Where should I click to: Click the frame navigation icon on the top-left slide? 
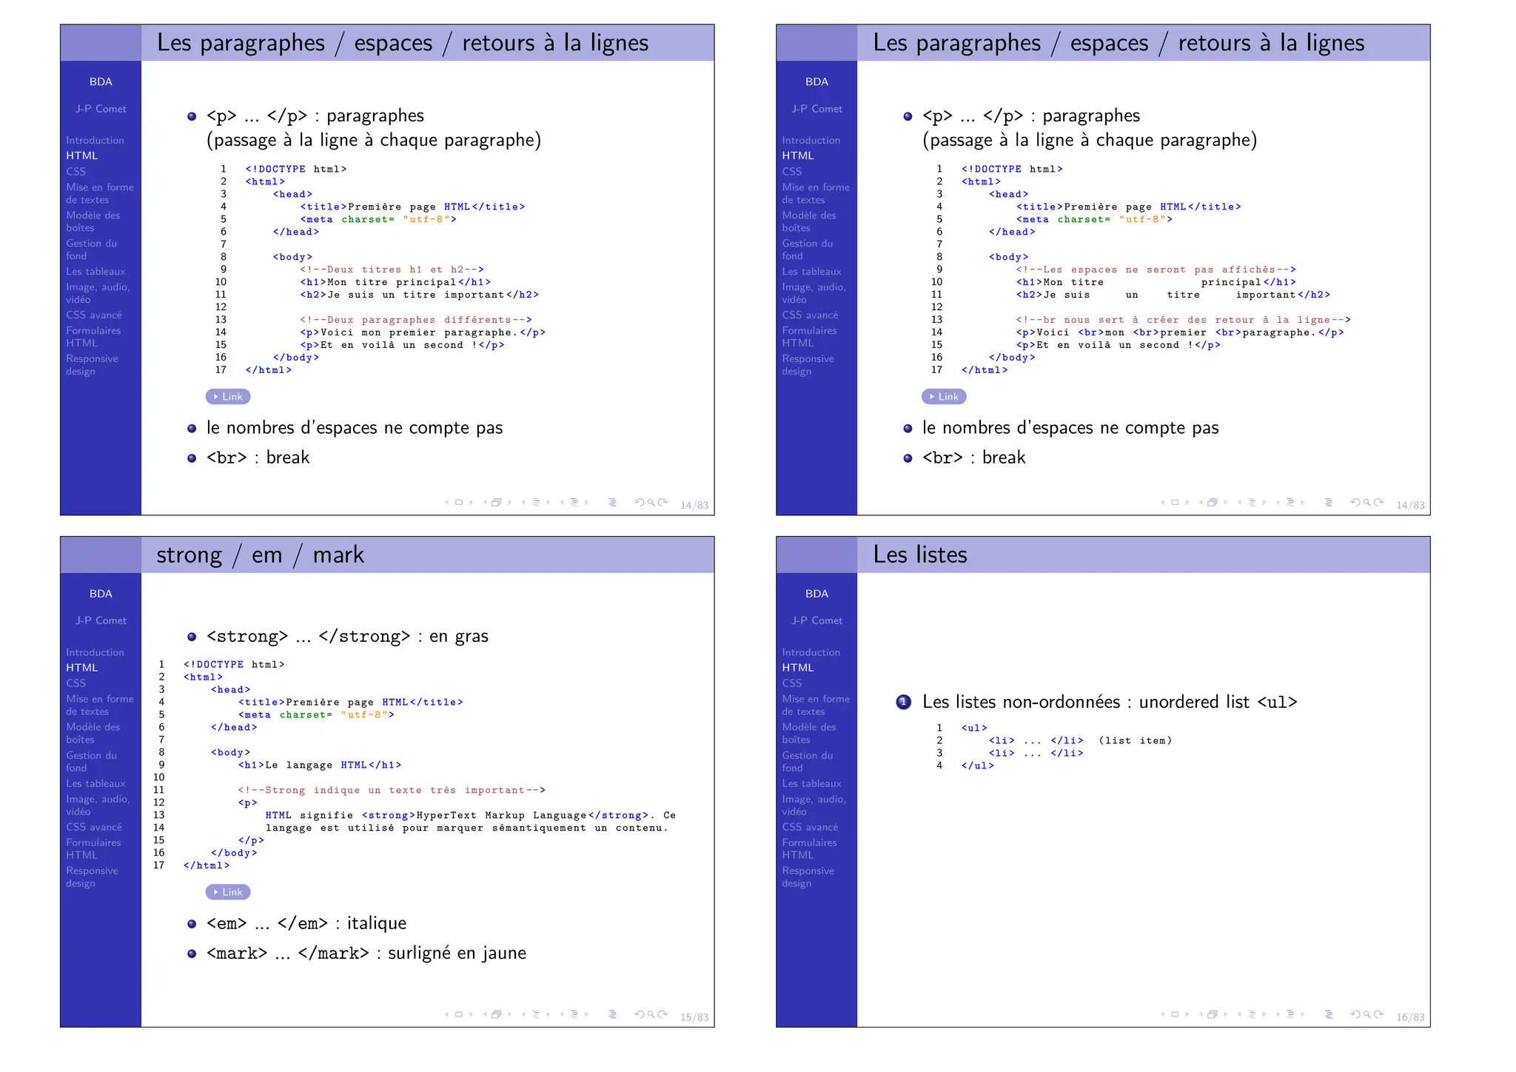[458, 503]
